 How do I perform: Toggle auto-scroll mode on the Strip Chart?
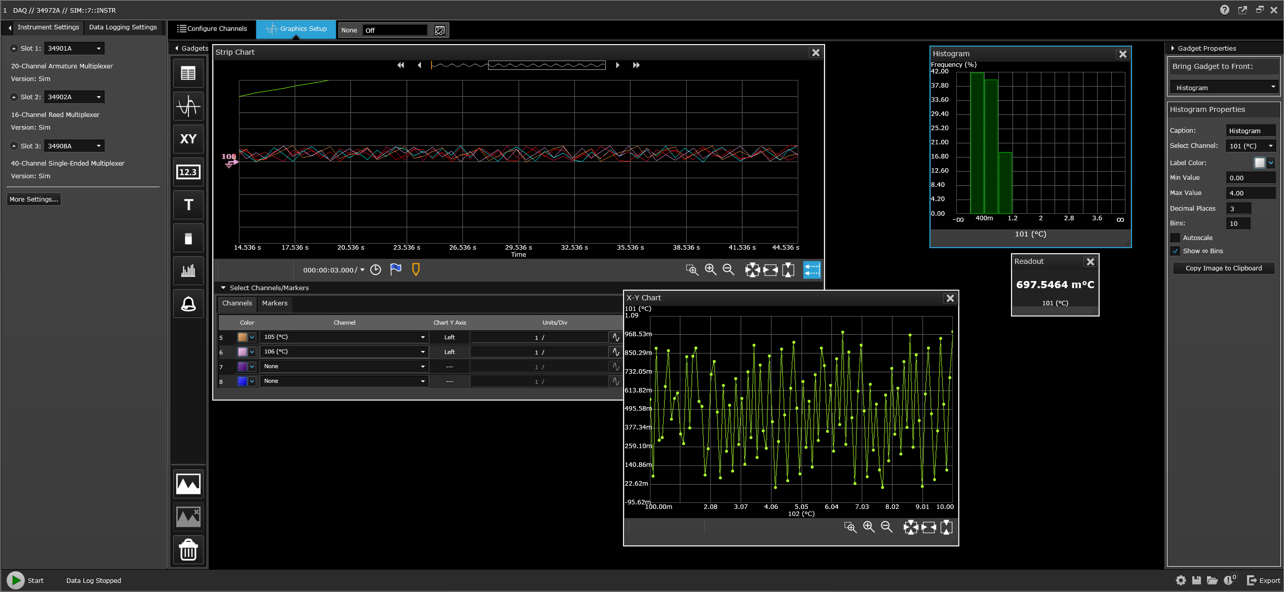pos(811,270)
